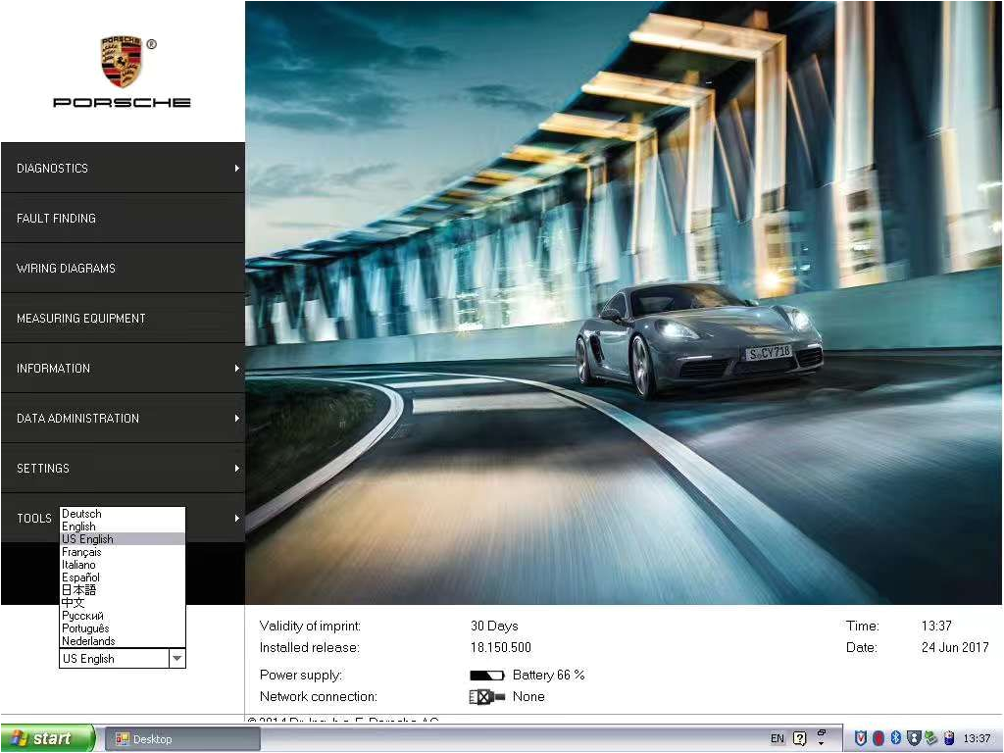Click the help question-mark icon near EN indicator

[801, 738]
